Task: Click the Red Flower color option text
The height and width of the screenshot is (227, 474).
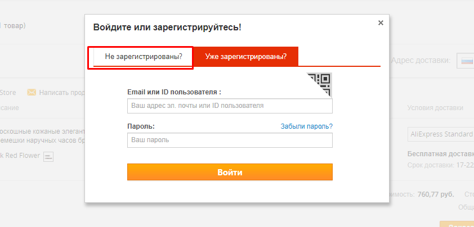Action: (20, 156)
